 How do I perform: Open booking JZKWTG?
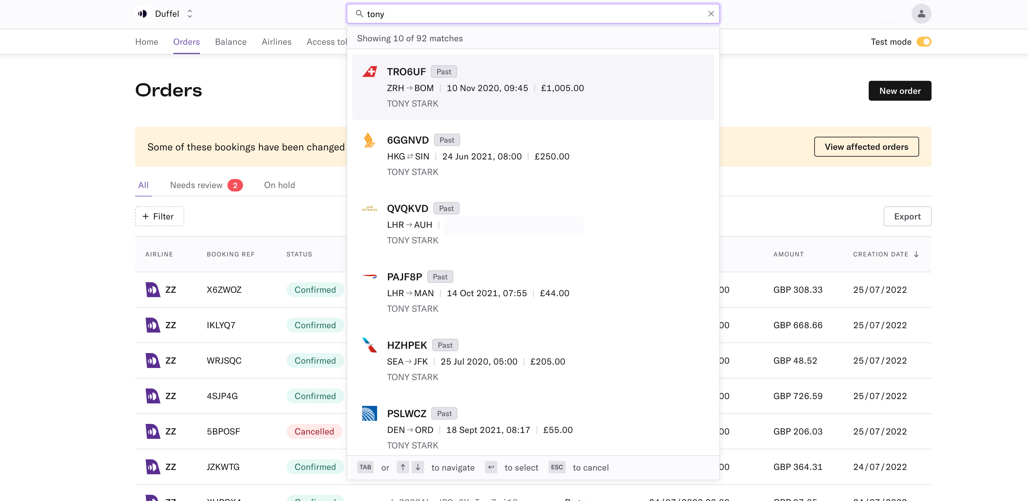[x=223, y=467]
